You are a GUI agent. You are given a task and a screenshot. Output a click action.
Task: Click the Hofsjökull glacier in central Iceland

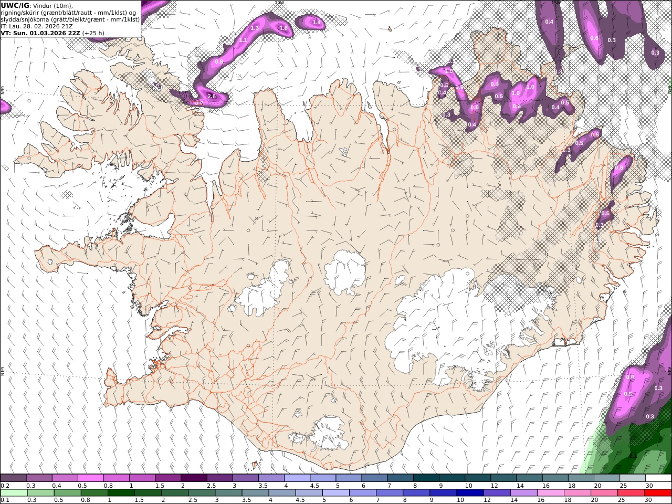coord(345,272)
